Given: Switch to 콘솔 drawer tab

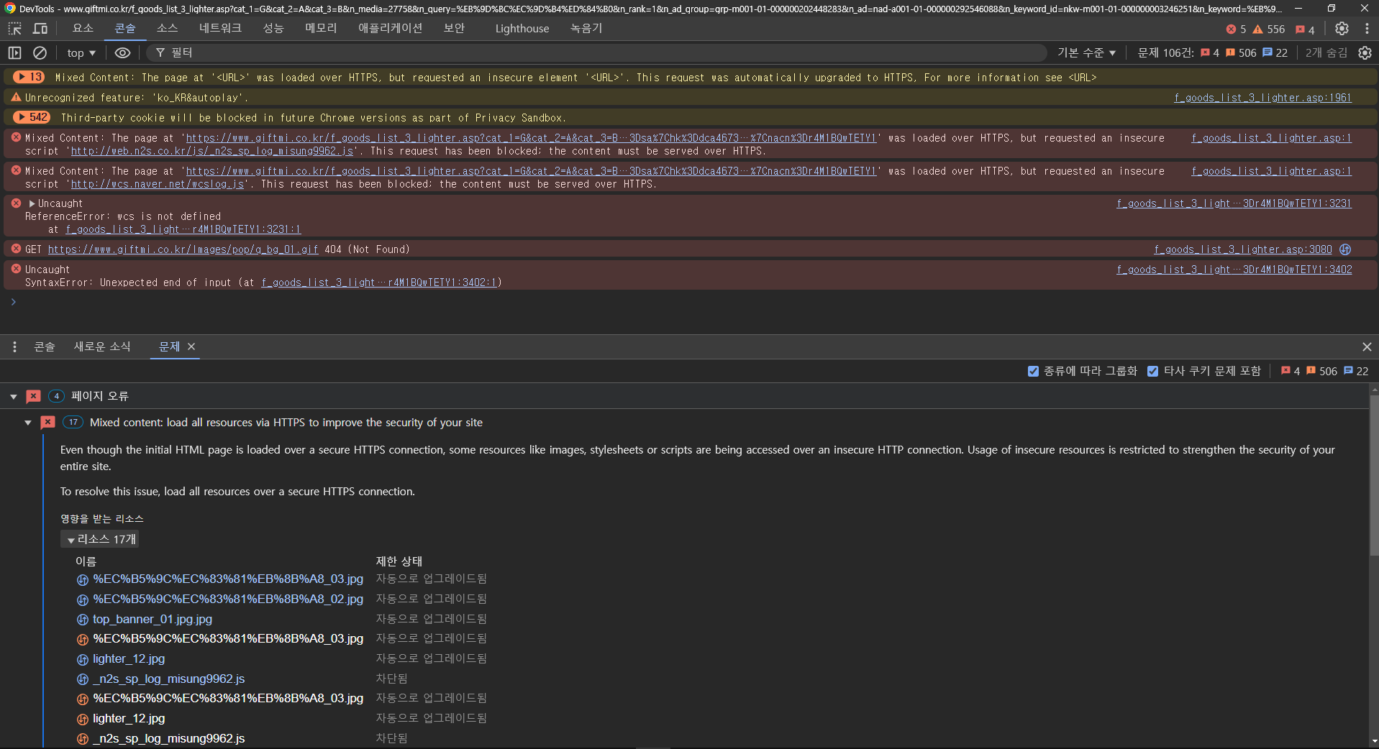Looking at the screenshot, I should pyautogui.click(x=45, y=346).
